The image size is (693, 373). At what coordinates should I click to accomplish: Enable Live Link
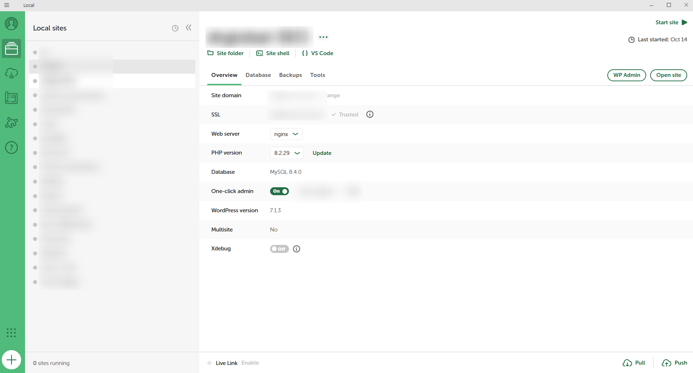pos(250,363)
